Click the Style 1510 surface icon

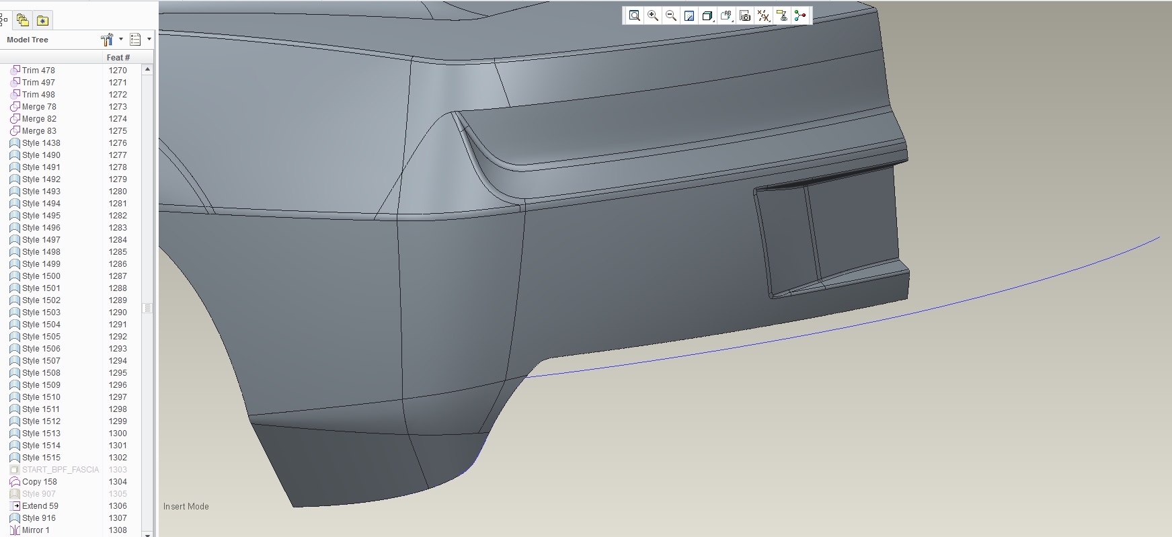(15, 397)
